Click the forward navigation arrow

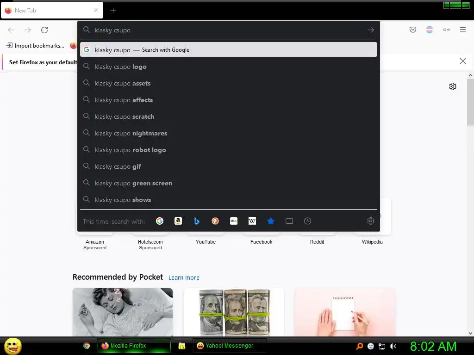(28, 30)
